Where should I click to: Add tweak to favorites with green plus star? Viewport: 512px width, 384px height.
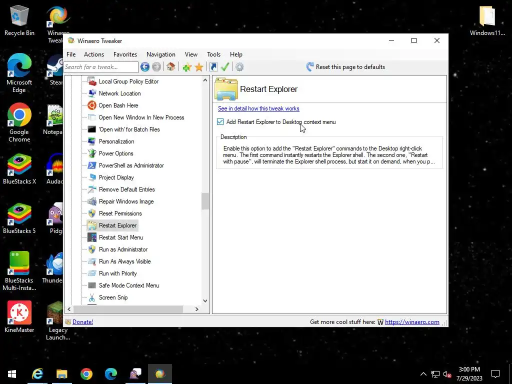[187, 67]
